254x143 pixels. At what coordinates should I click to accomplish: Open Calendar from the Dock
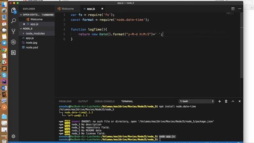click(x=4, y=24)
